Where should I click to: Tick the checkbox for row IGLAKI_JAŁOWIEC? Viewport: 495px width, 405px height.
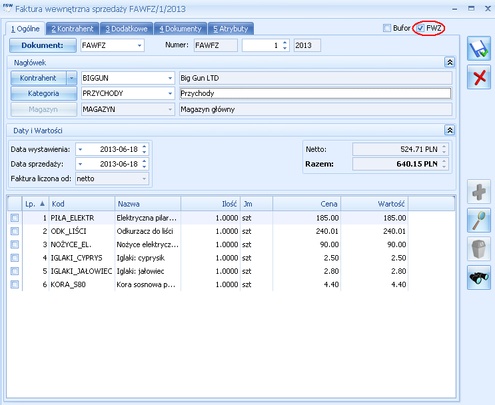click(15, 271)
